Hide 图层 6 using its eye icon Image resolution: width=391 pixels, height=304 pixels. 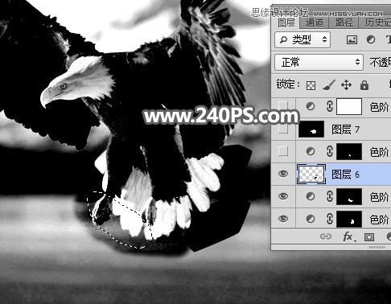click(x=283, y=174)
